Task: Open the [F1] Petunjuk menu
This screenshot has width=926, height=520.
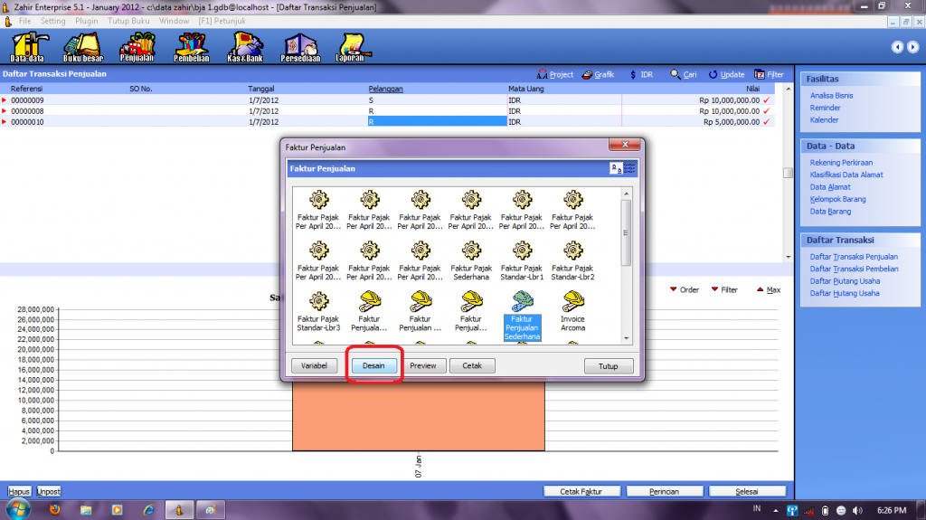Action: [222, 21]
